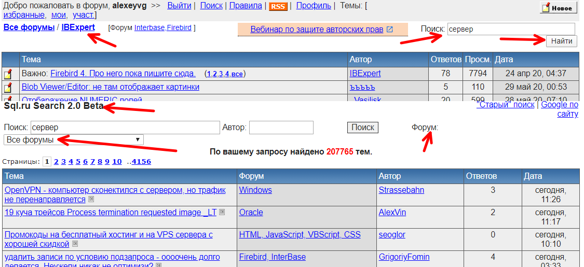The image size is (584, 267).
Task: Click the Новое new topic button
Action: (x=558, y=8)
